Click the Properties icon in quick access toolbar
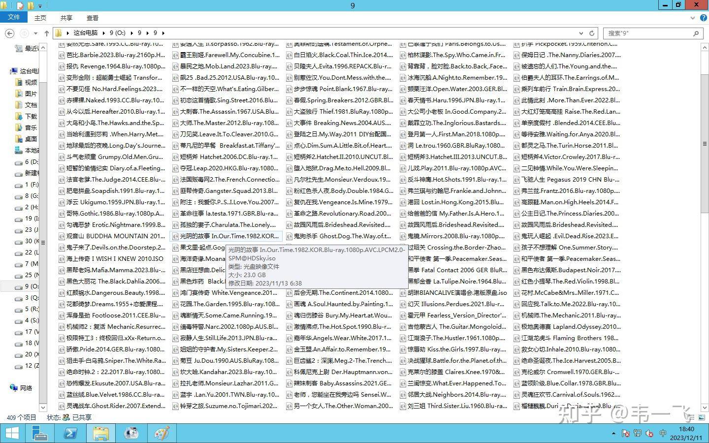709x443 pixels. coord(20,6)
